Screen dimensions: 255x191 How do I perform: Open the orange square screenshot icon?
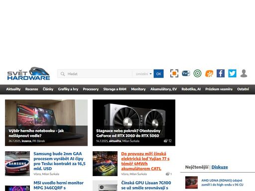174,74
